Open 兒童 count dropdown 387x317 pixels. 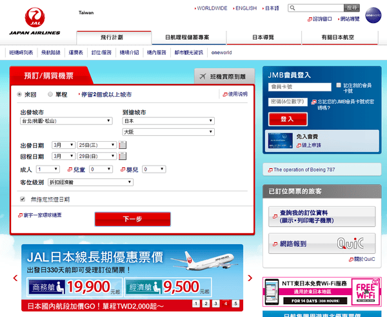pyautogui.click(x=101, y=169)
